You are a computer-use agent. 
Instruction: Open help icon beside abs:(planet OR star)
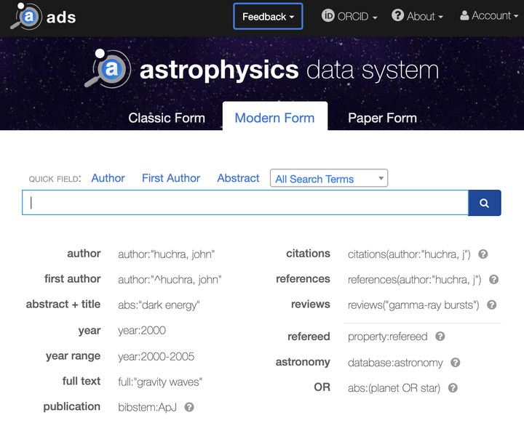click(x=453, y=387)
